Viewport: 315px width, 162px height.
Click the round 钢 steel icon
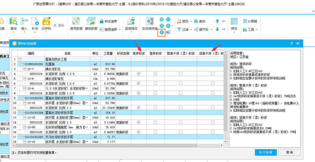(162, 26)
